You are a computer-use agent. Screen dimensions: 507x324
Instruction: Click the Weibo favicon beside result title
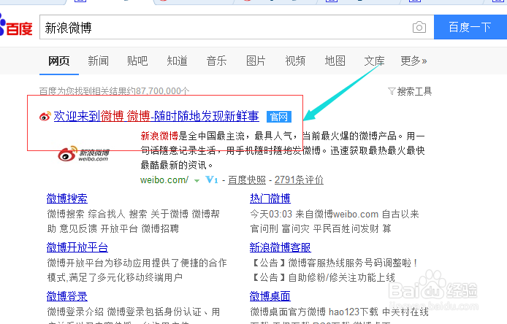45,116
